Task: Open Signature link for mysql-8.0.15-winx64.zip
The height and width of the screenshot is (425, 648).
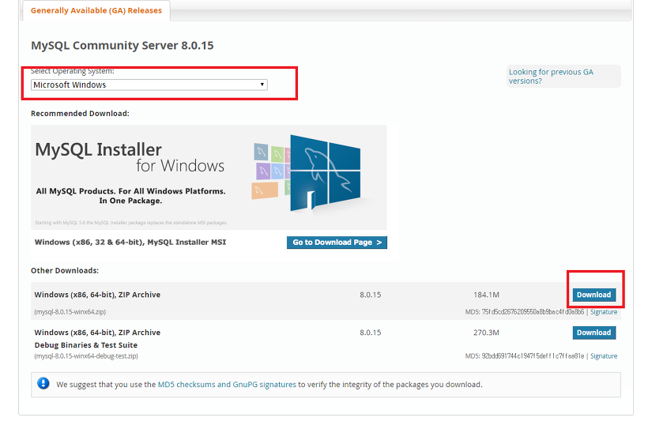Action: coord(604,312)
